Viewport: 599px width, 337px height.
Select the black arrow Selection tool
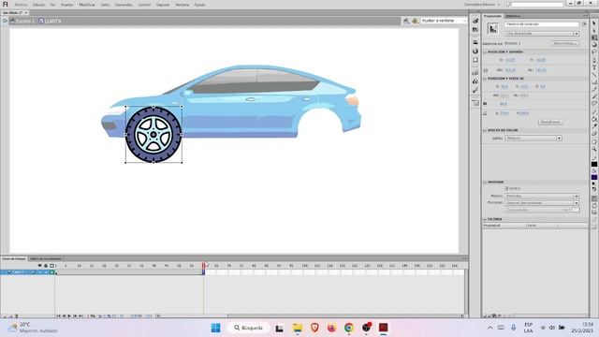click(594, 23)
